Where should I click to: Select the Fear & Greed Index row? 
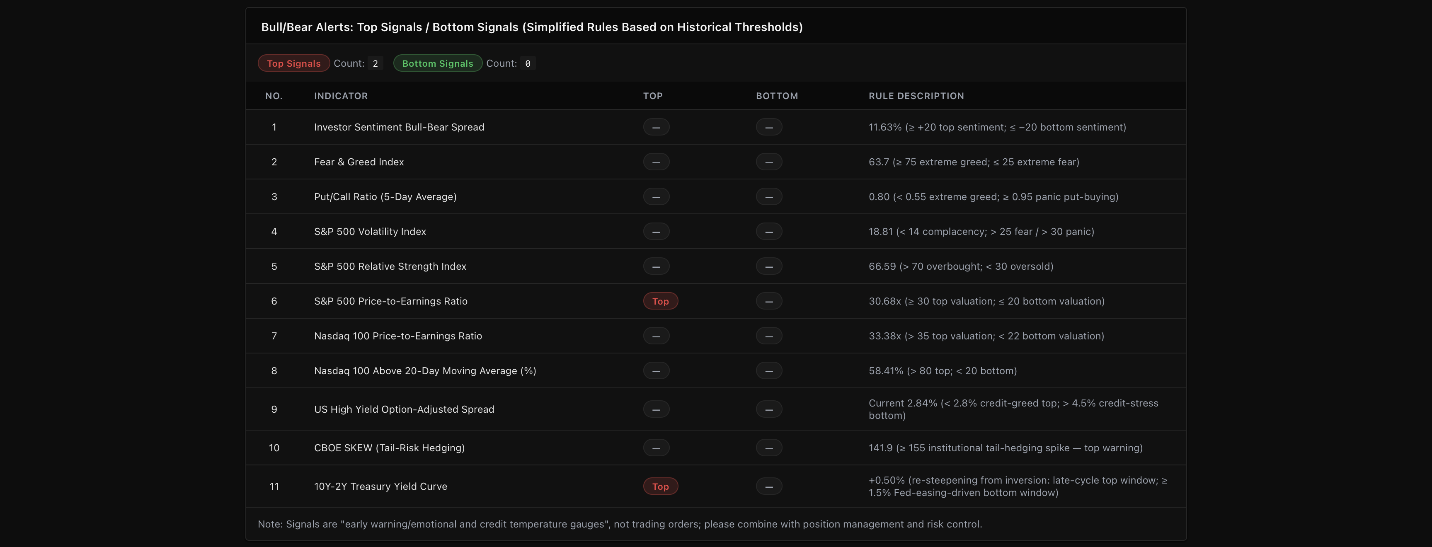pyautogui.click(x=716, y=162)
